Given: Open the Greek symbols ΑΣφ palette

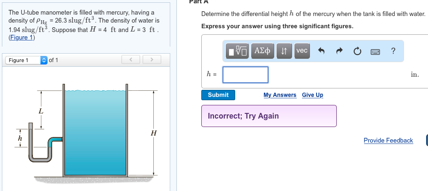Looking at the screenshot, I should point(262,51).
